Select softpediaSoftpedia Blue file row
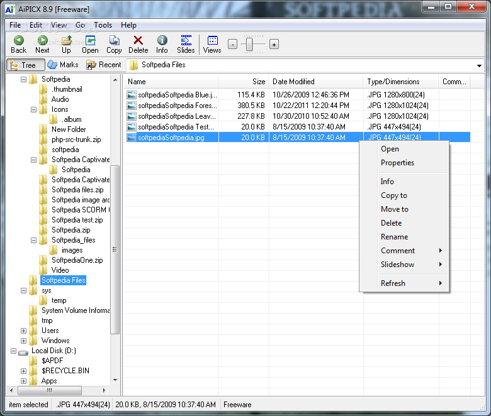 [298, 95]
